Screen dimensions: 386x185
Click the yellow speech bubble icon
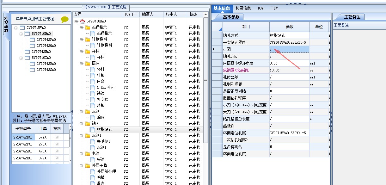[65, 19]
